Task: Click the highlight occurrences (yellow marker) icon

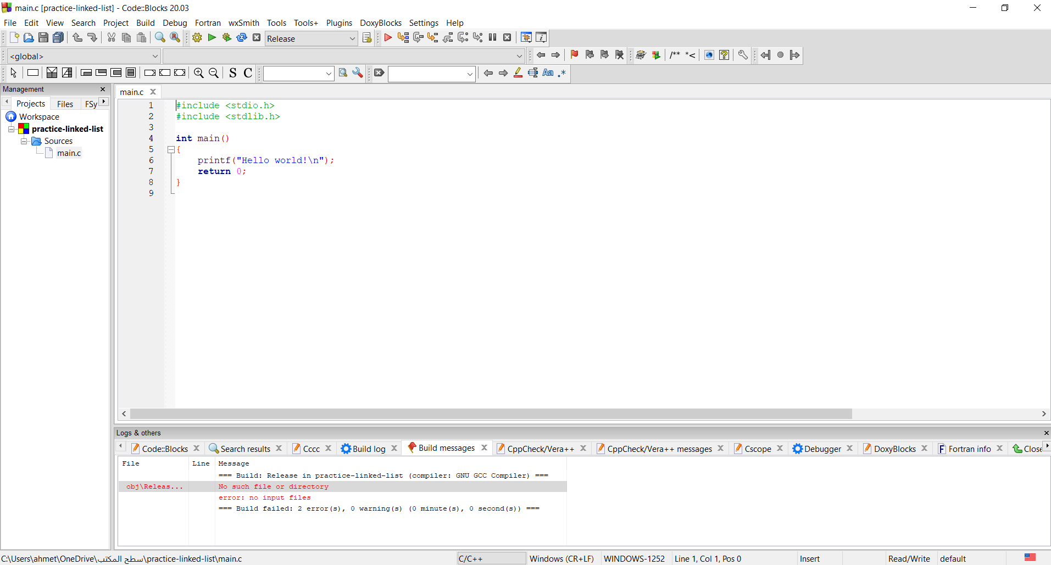Action: 517,72
